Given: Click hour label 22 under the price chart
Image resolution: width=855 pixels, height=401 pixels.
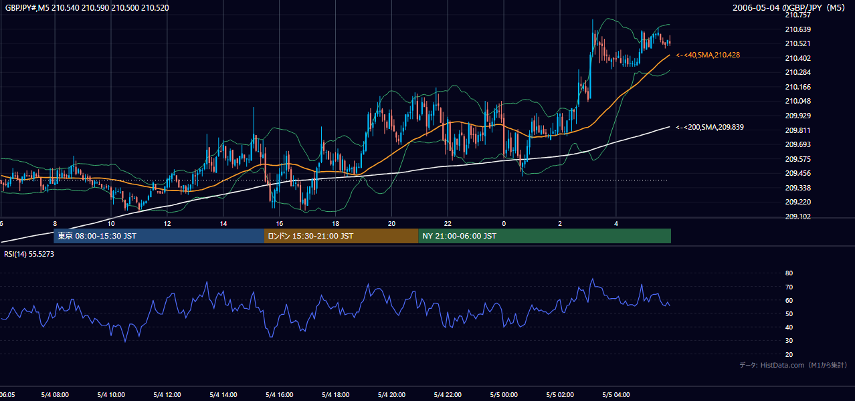Looking at the screenshot, I should (448, 223).
